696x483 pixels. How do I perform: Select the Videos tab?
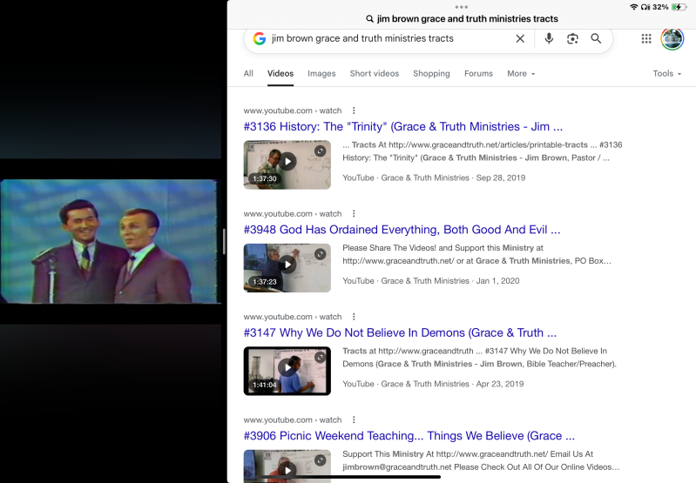click(280, 74)
